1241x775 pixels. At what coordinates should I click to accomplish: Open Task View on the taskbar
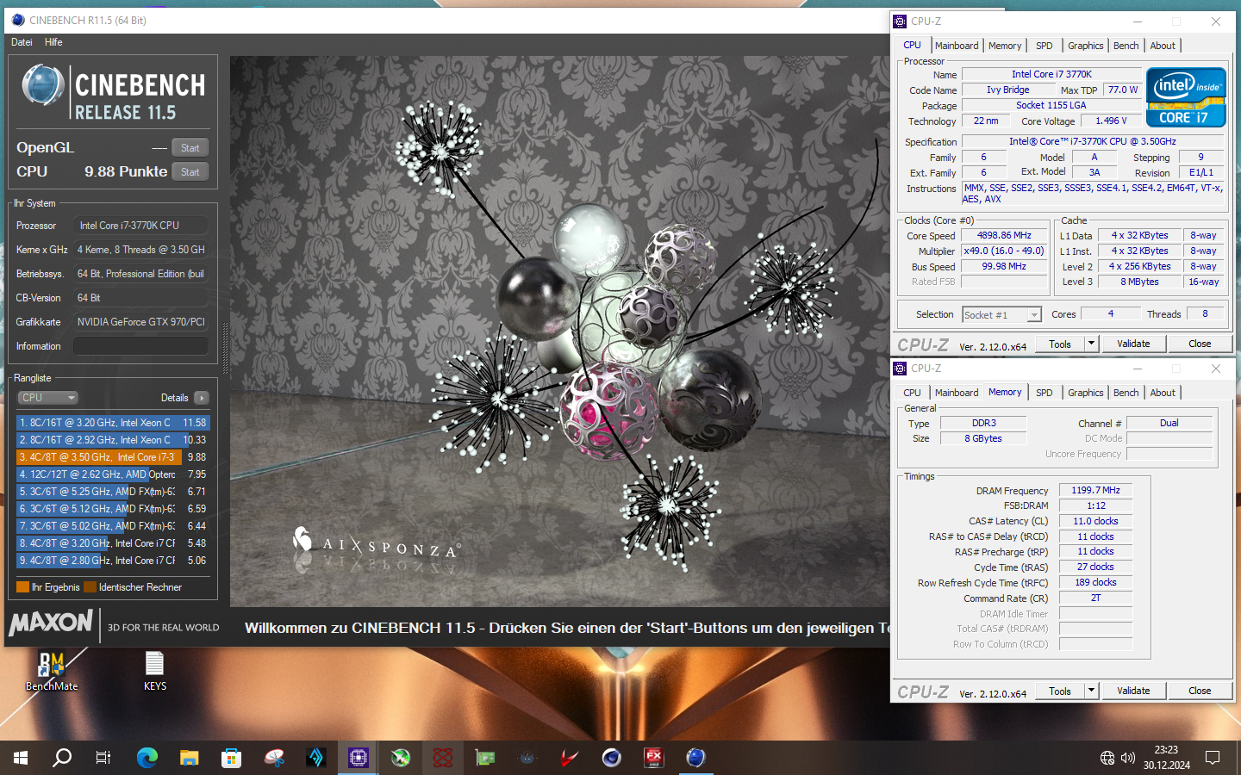(x=103, y=758)
